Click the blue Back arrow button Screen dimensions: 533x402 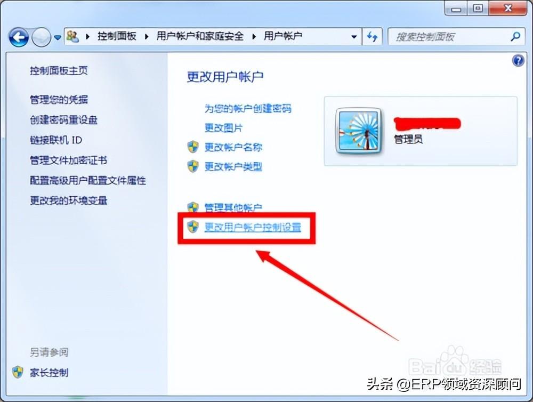[19, 37]
